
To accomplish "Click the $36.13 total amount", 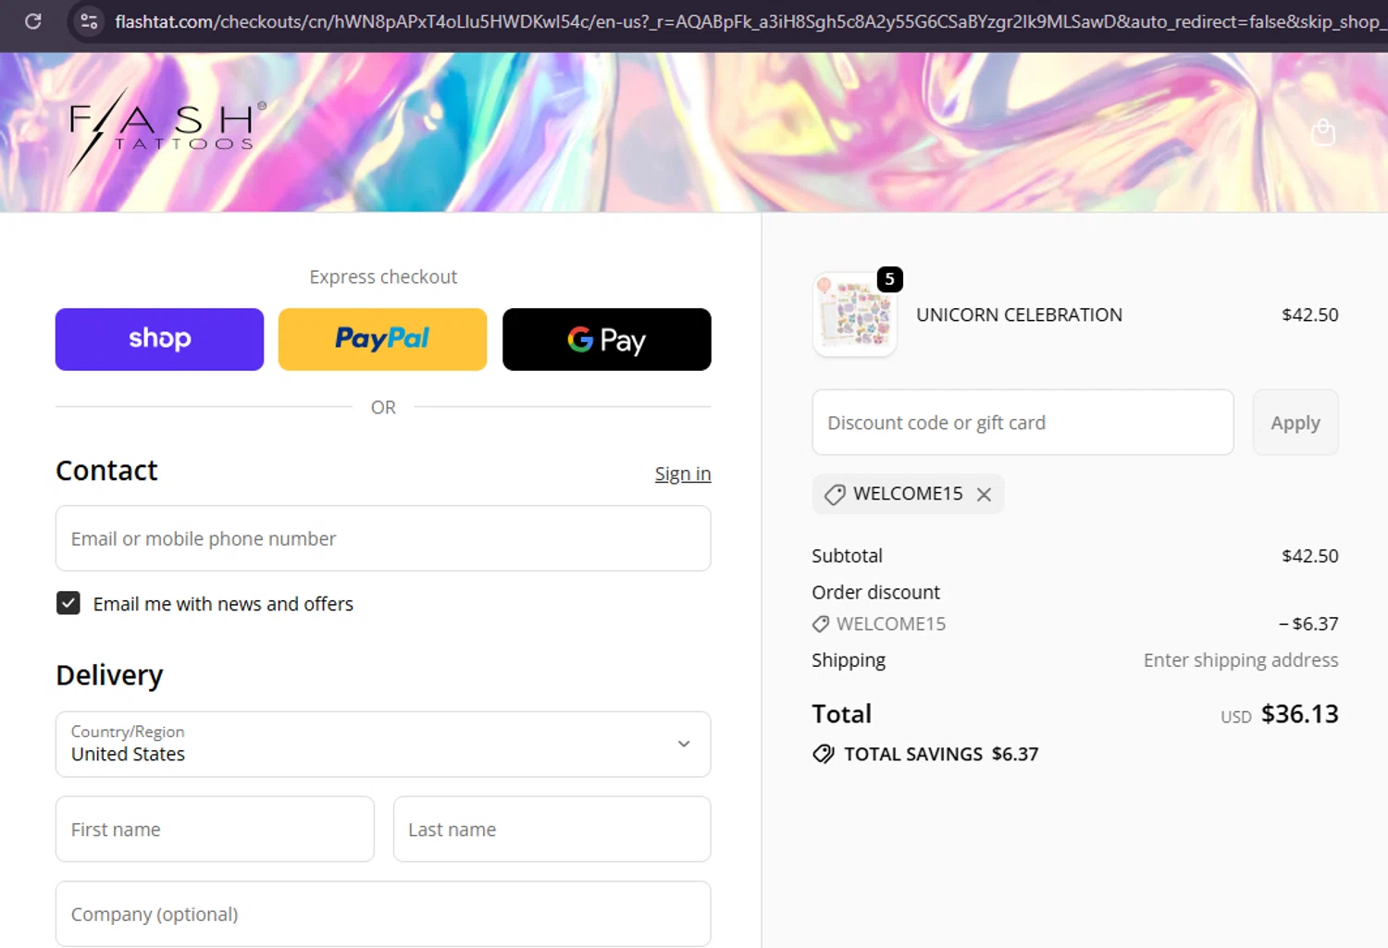I will [x=1299, y=714].
